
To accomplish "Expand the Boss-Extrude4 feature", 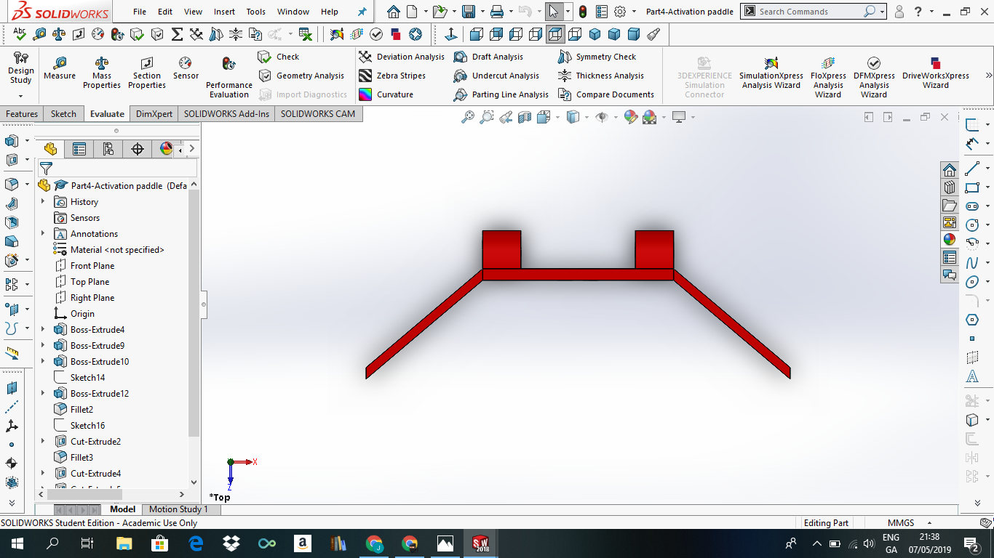I will coord(43,330).
